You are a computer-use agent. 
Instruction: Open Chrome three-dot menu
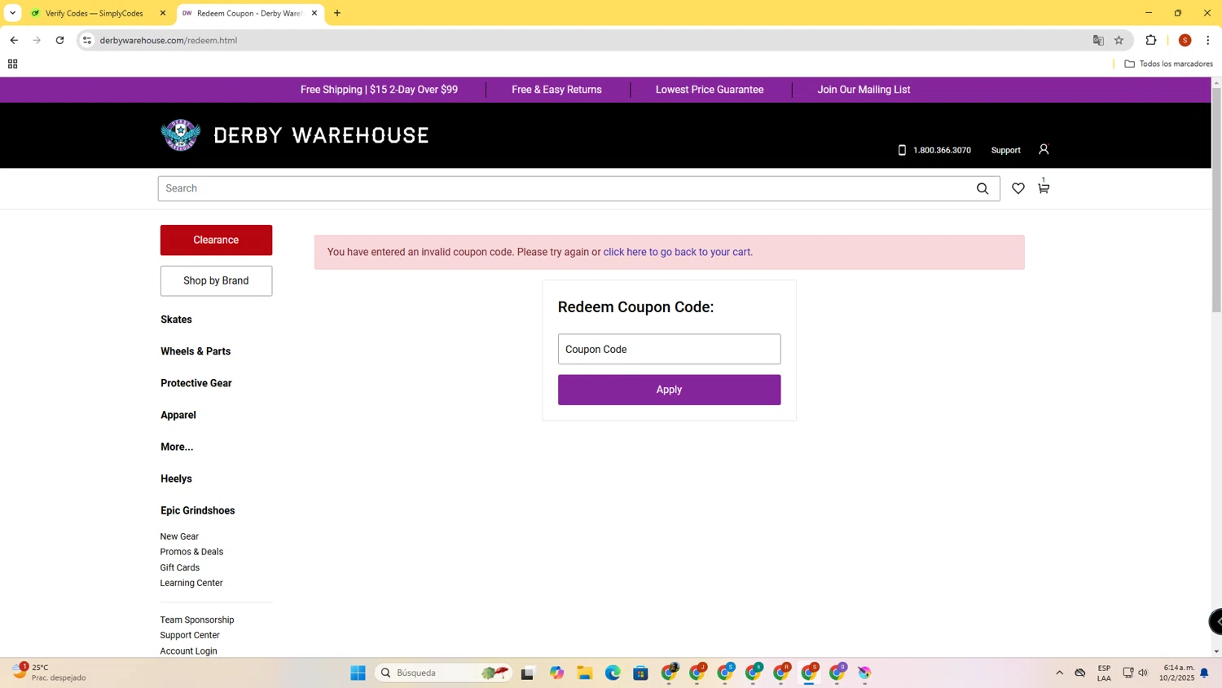(1208, 40)
